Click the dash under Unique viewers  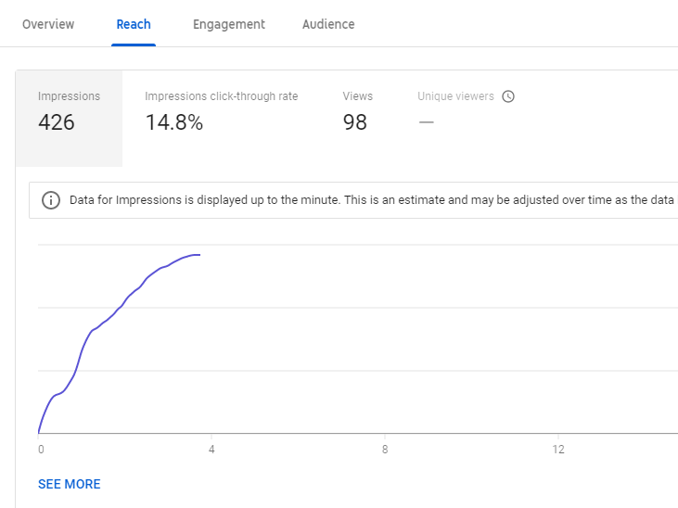426,121
